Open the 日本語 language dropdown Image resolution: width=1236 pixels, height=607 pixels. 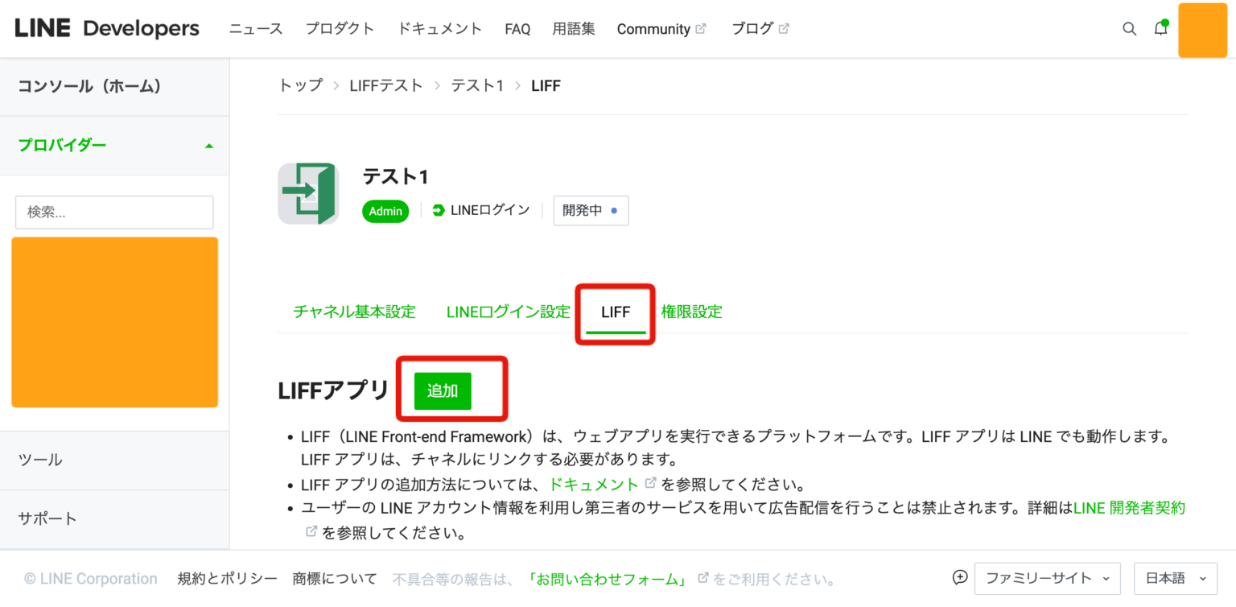[1174, 578]
